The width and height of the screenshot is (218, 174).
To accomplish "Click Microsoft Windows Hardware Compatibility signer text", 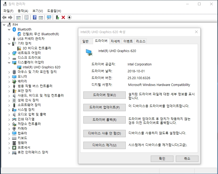I will (x=159, y=85).
